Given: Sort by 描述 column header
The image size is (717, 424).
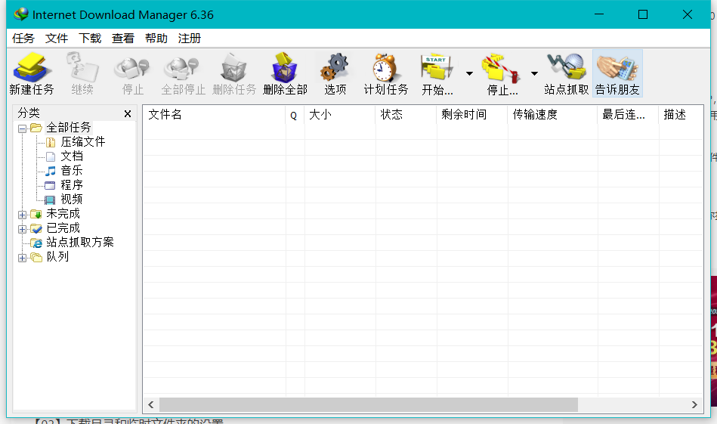Looking at the screenshot, I should click(x=681, y=114).
